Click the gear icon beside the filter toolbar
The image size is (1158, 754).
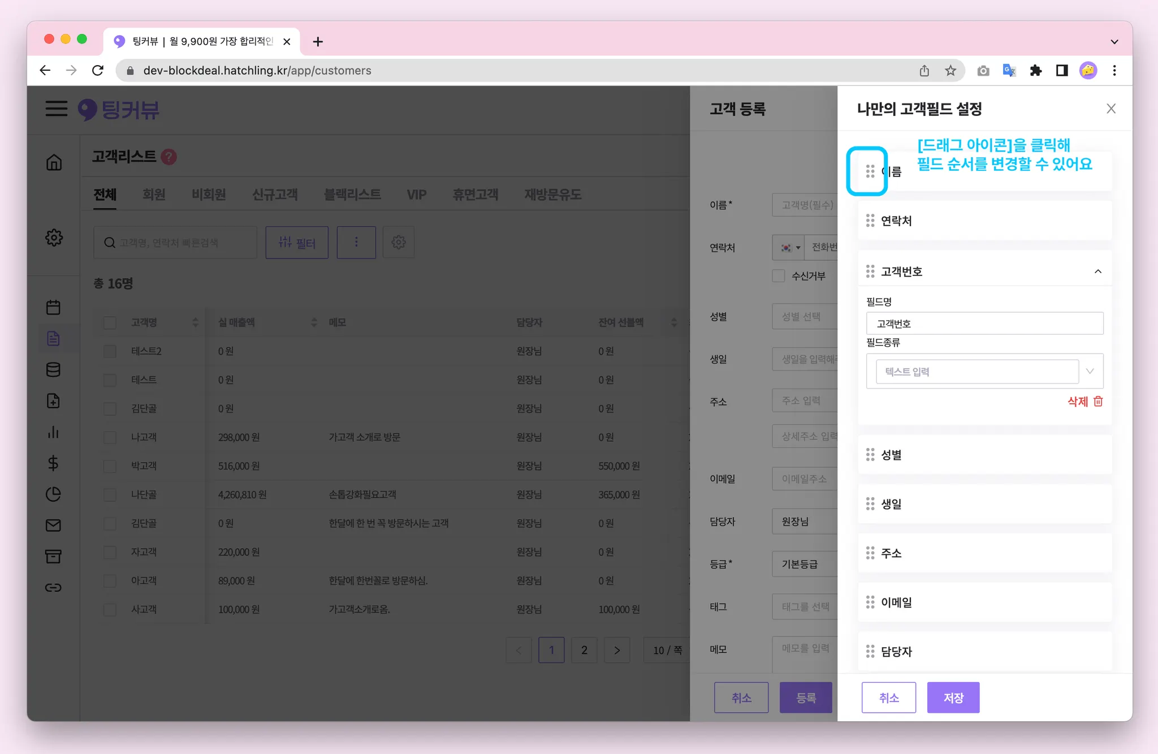click(x=398, y=243)
